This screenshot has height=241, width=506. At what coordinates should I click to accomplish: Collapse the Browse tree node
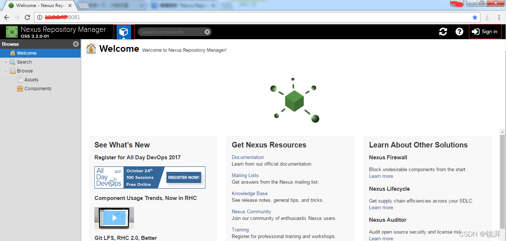6,71
